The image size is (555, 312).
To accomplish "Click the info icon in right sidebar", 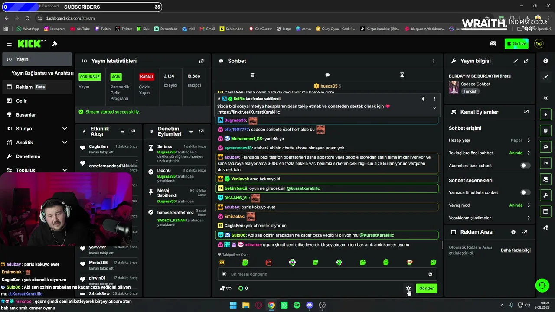I will click(x=545, y=61).
